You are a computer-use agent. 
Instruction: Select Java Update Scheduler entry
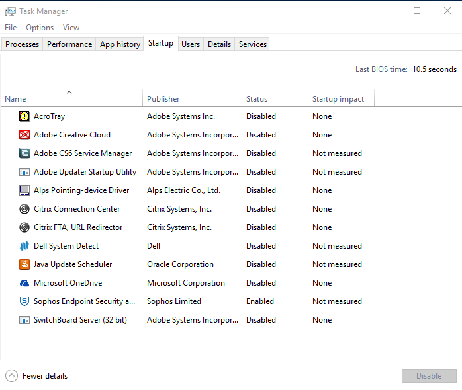tap(73, 264)
